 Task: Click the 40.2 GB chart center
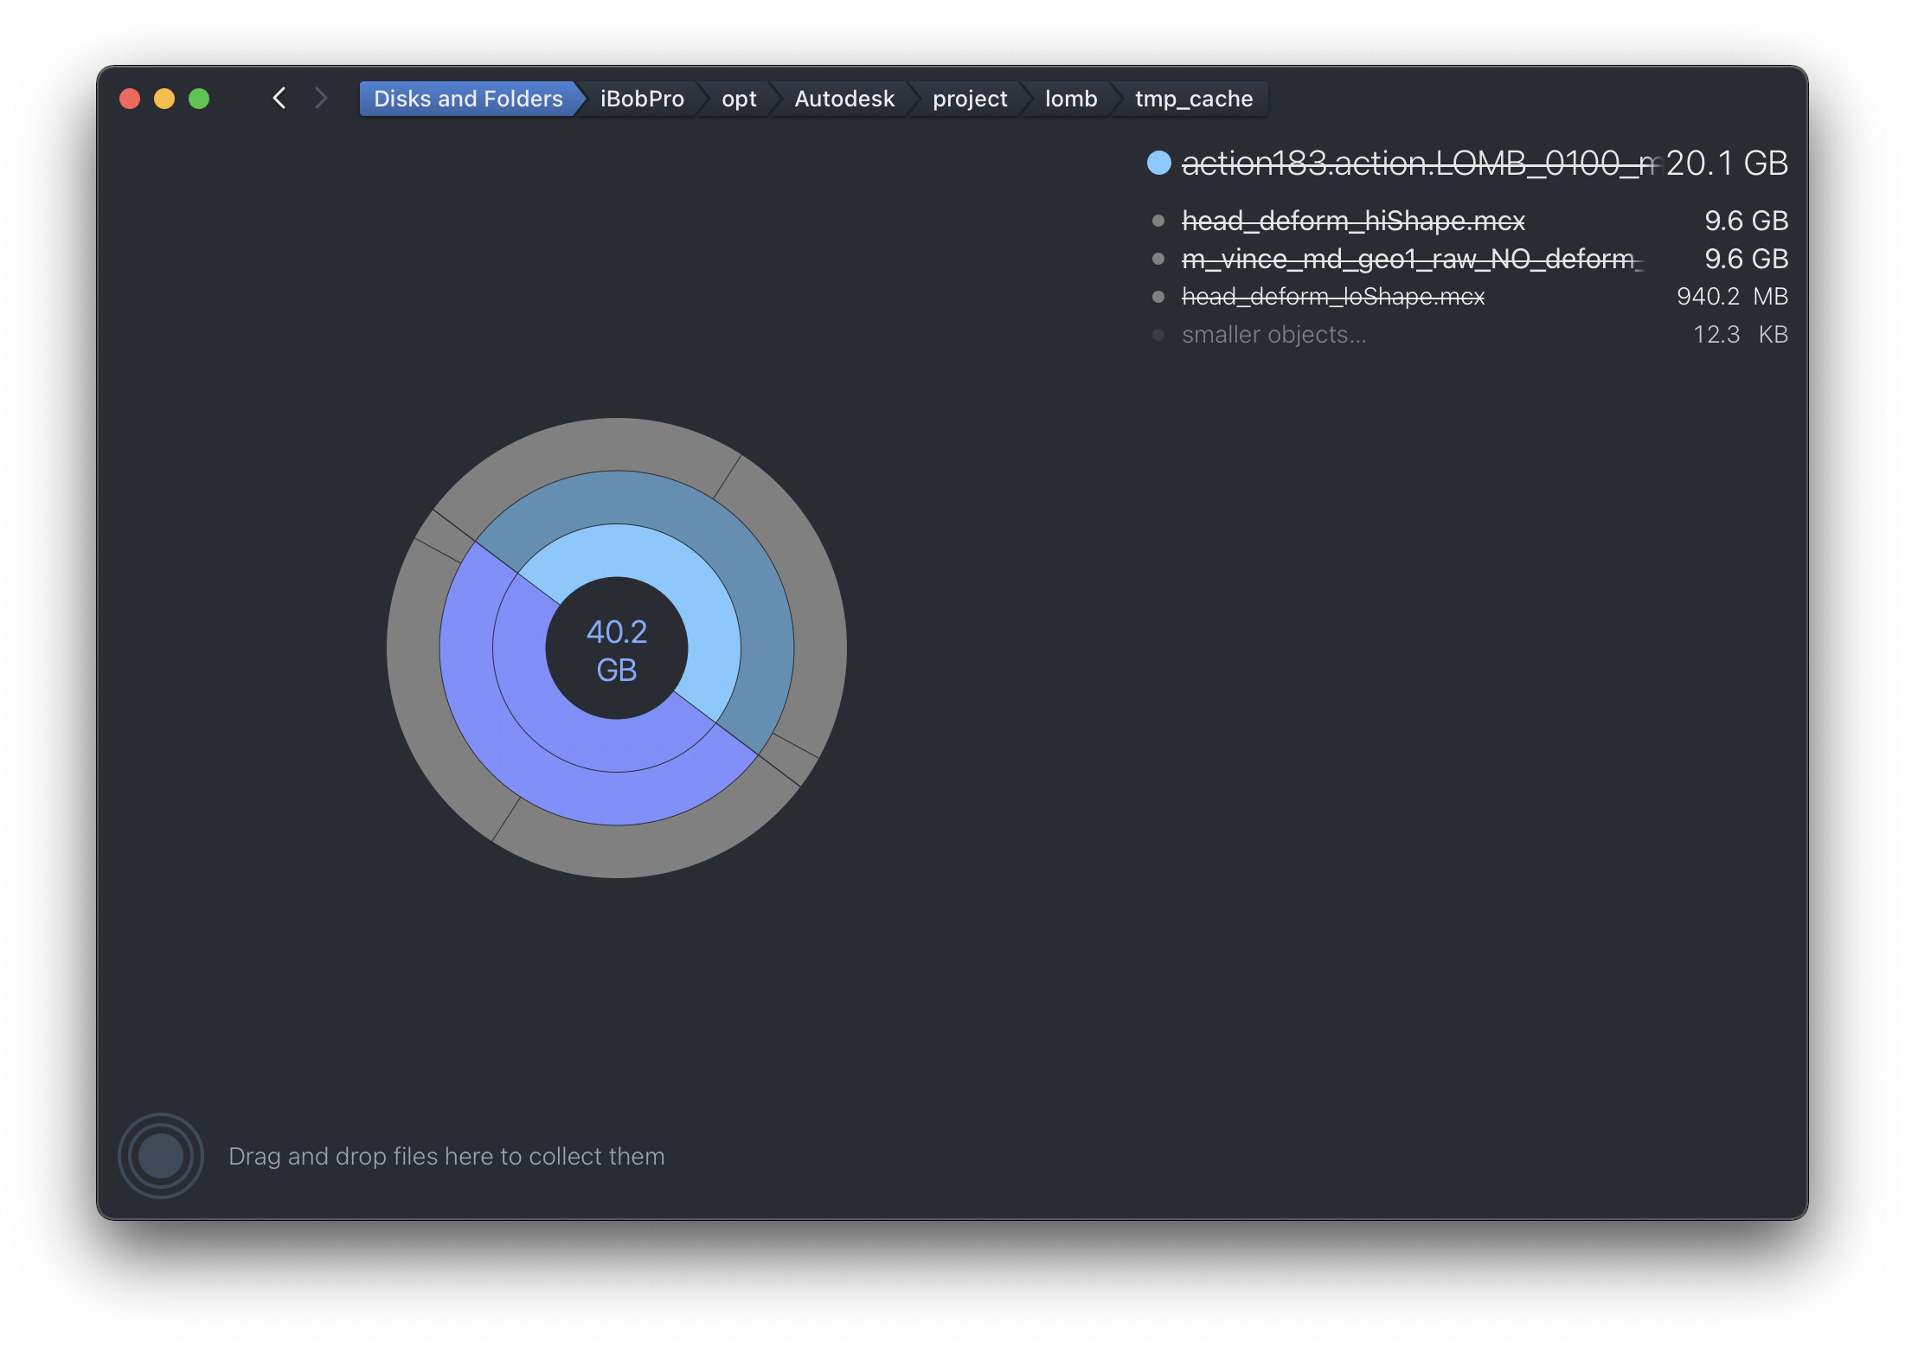pos(616,649)
